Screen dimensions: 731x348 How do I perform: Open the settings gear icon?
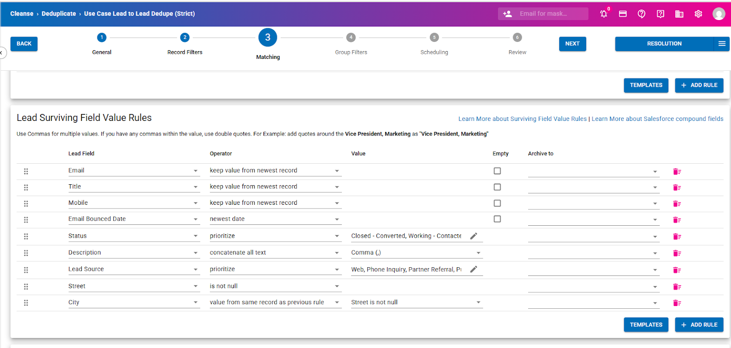click(698, 14)
